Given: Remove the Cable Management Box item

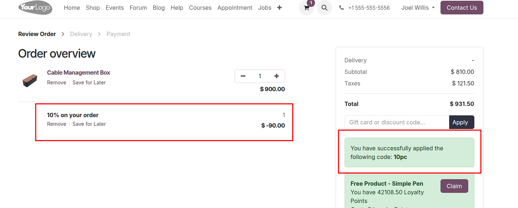Looking at the screenshot, I should (x=57, y=83).
